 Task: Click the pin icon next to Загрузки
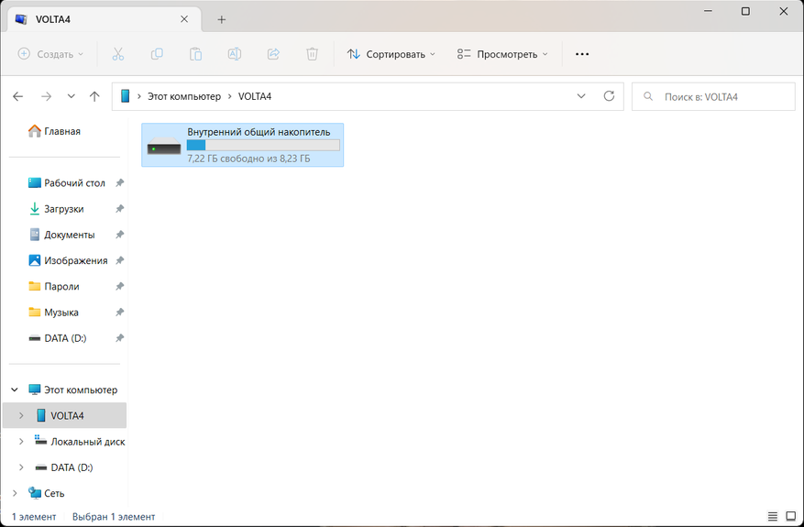coord(119,209)
